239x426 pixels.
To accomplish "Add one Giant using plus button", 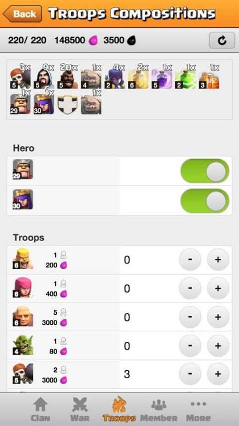I will coord(218,317).
